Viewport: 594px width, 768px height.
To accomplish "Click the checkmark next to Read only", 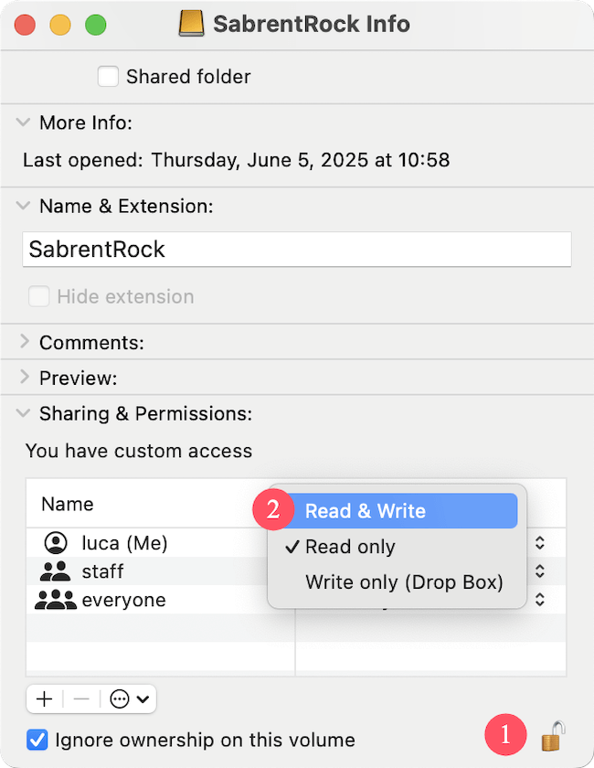I will pos(292,547).
